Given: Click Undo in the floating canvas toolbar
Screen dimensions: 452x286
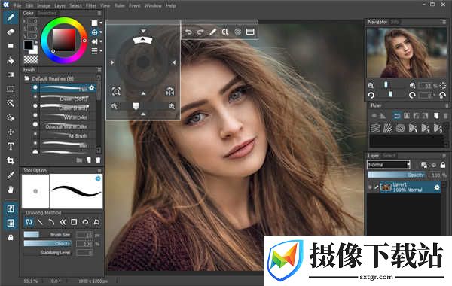Looking at the screenshot, I should (x=188, y=32).
